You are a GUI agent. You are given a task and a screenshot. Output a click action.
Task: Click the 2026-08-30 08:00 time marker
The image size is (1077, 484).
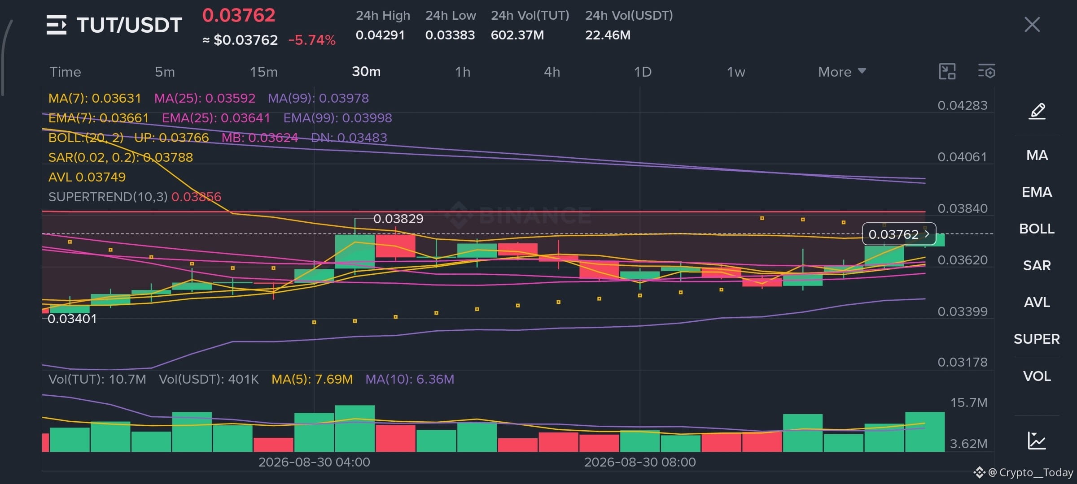pos(640,462)
